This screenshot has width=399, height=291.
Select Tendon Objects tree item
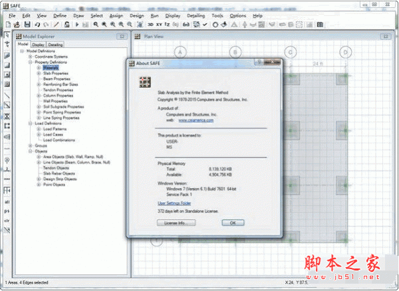[x=56, y=167]
